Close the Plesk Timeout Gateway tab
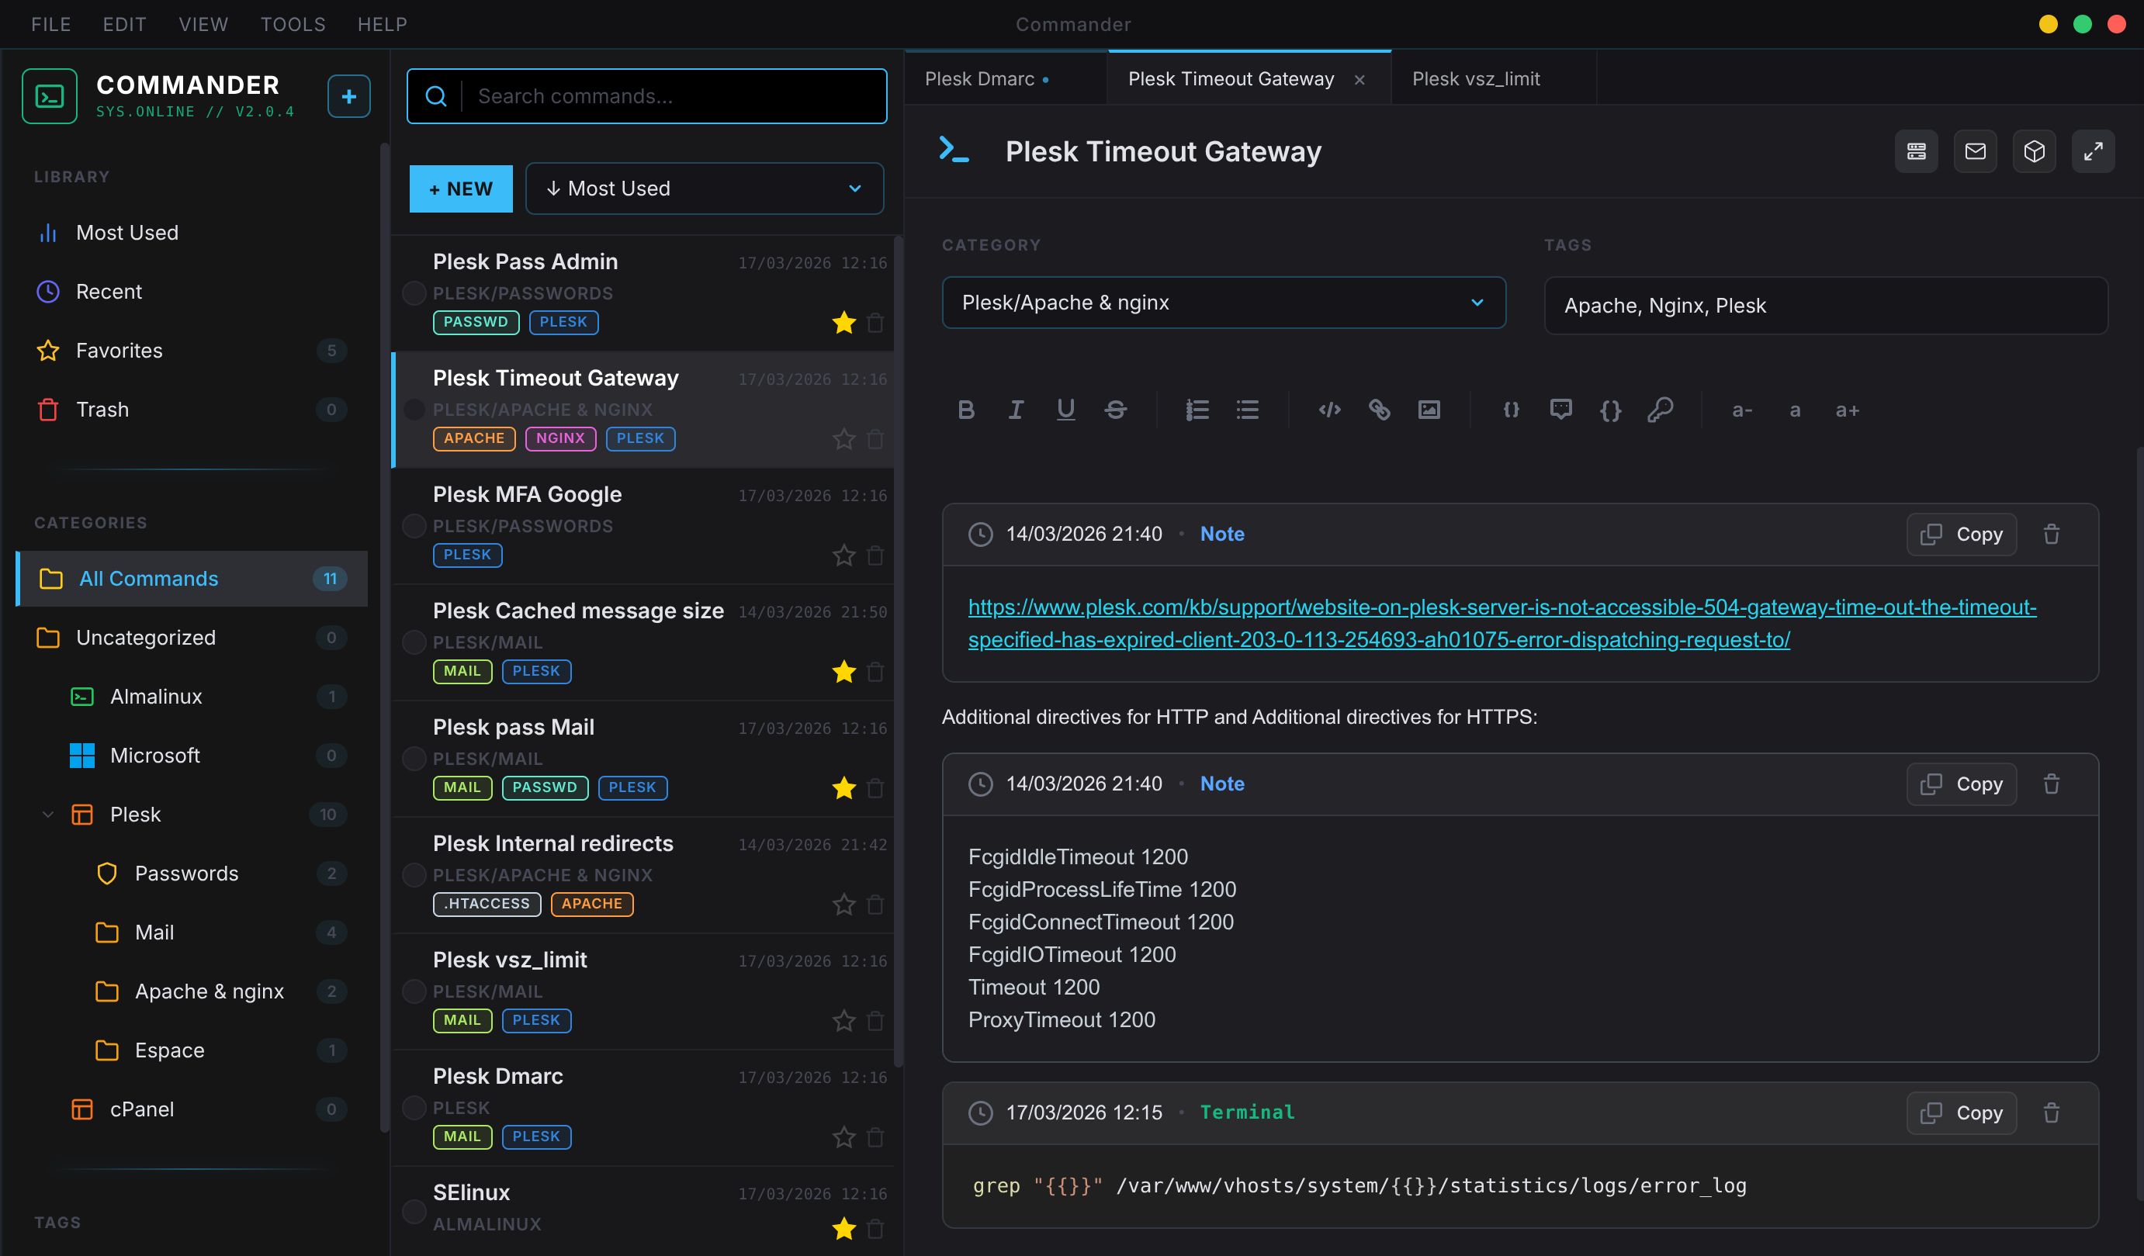 pos(1359,80)
